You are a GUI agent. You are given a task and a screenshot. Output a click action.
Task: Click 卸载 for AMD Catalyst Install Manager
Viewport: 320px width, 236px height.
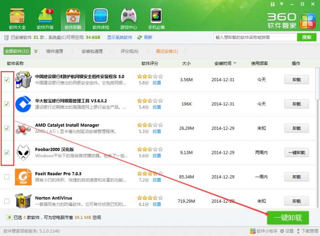point(297,128)
